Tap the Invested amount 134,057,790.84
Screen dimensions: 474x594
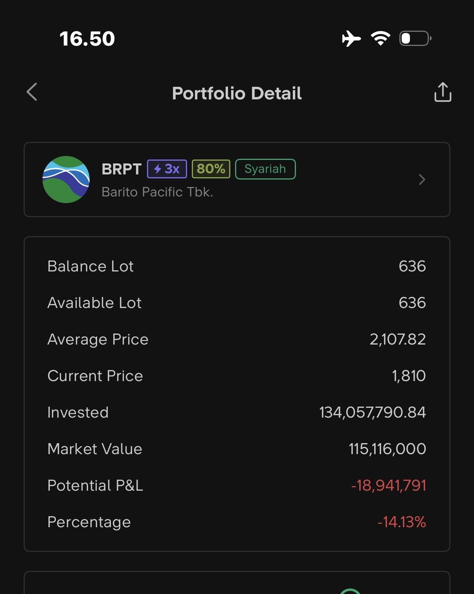[x=372, y=412]
